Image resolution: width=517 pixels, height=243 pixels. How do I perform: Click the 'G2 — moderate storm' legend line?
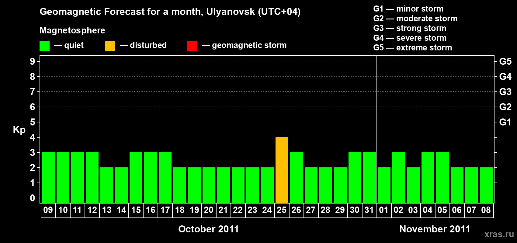[415, 19]
